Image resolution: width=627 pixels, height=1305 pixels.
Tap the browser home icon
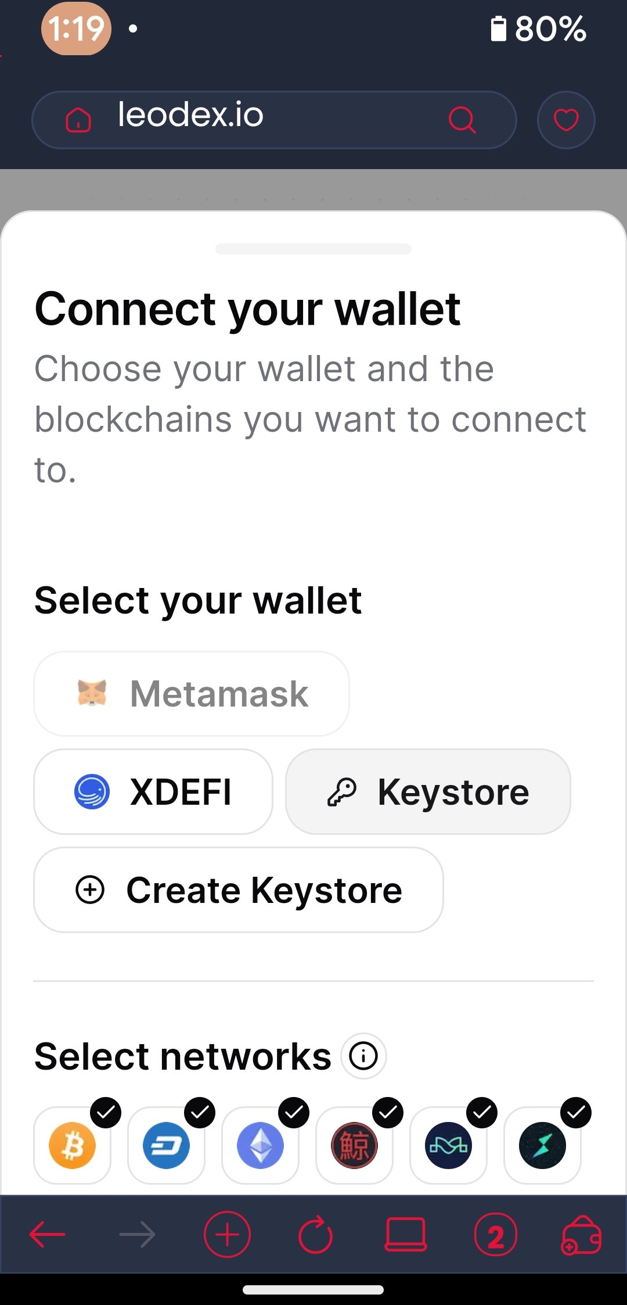click(78, 120)
